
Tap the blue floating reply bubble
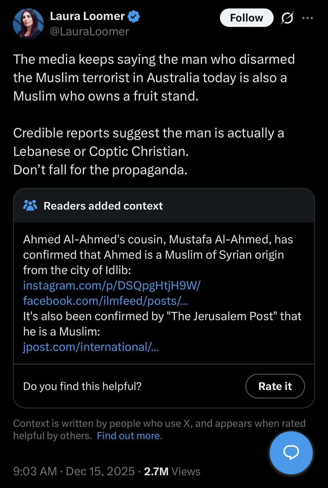coord(291,452)
